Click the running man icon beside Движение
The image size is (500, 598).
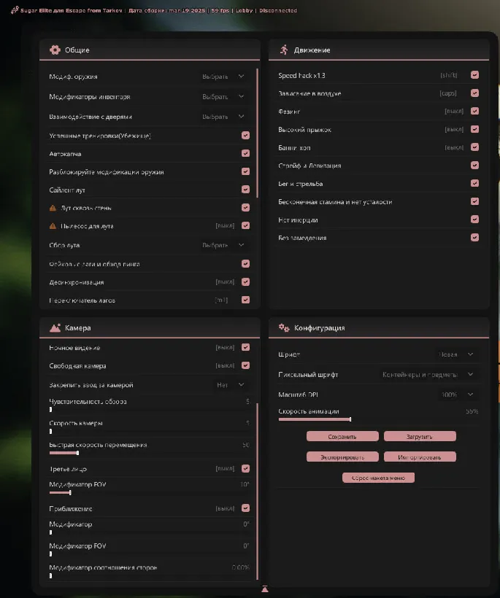pos(284,50)
